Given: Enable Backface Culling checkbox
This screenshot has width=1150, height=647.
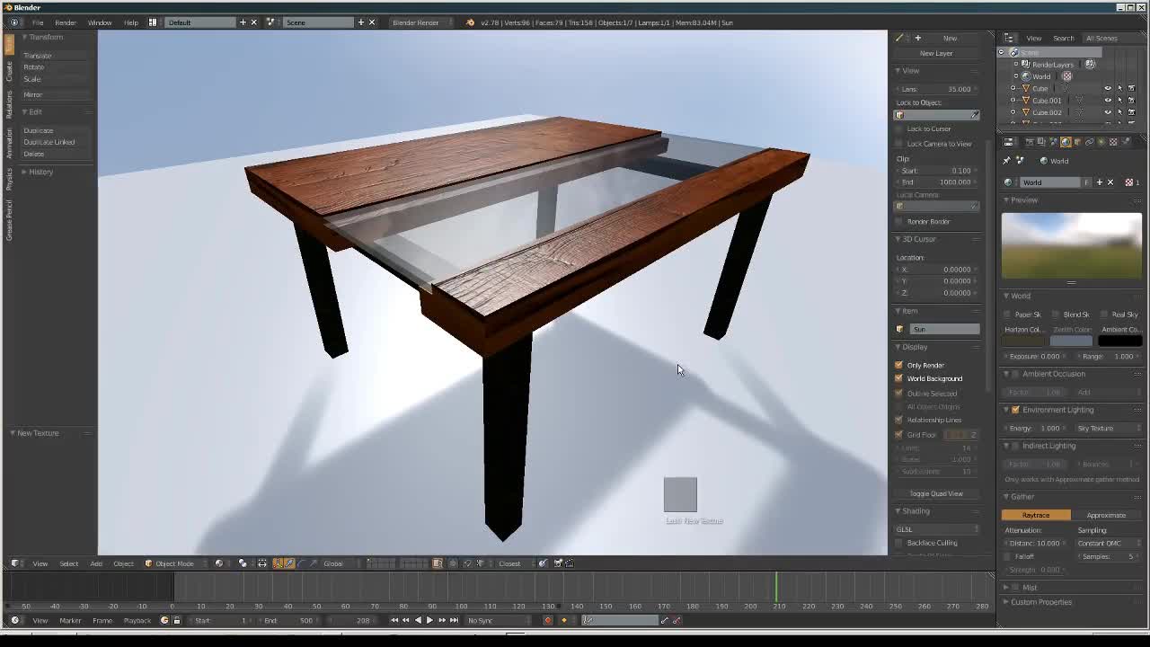Looking at the screenshot, I should 899,543.
